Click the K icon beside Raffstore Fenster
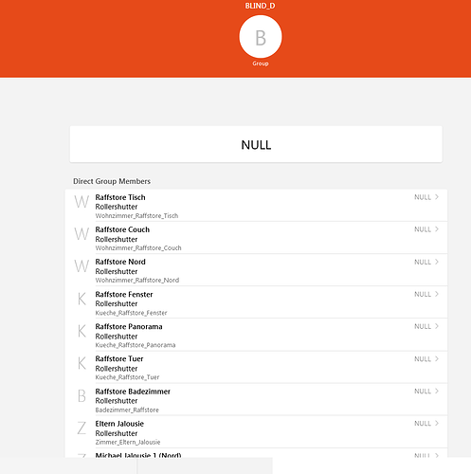 coord(82,299)
